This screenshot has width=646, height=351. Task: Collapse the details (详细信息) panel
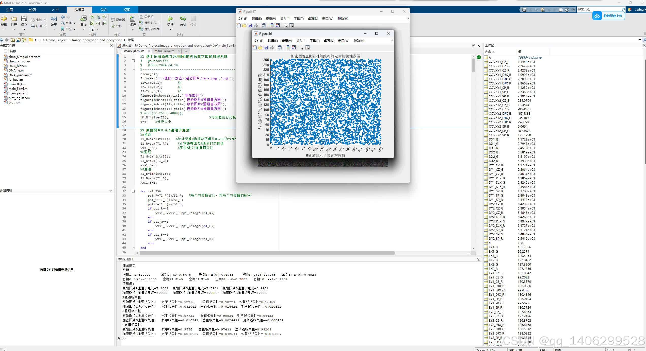pyautogui.click(x=110, y=190)
